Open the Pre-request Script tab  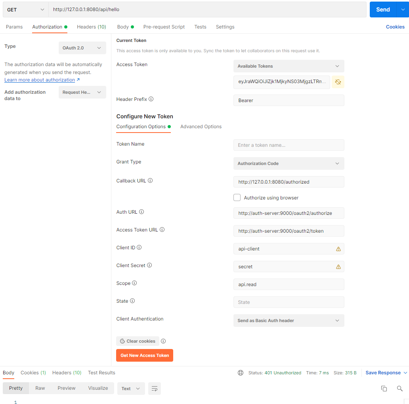tap(164, 27)
